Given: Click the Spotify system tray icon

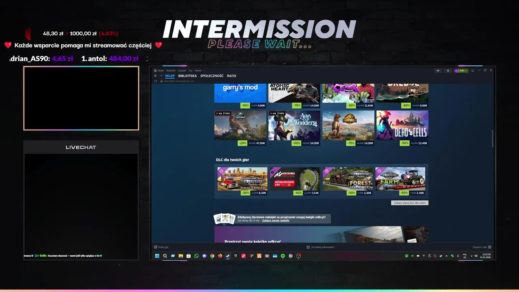Looking at the screenshot, I should 407,256.
